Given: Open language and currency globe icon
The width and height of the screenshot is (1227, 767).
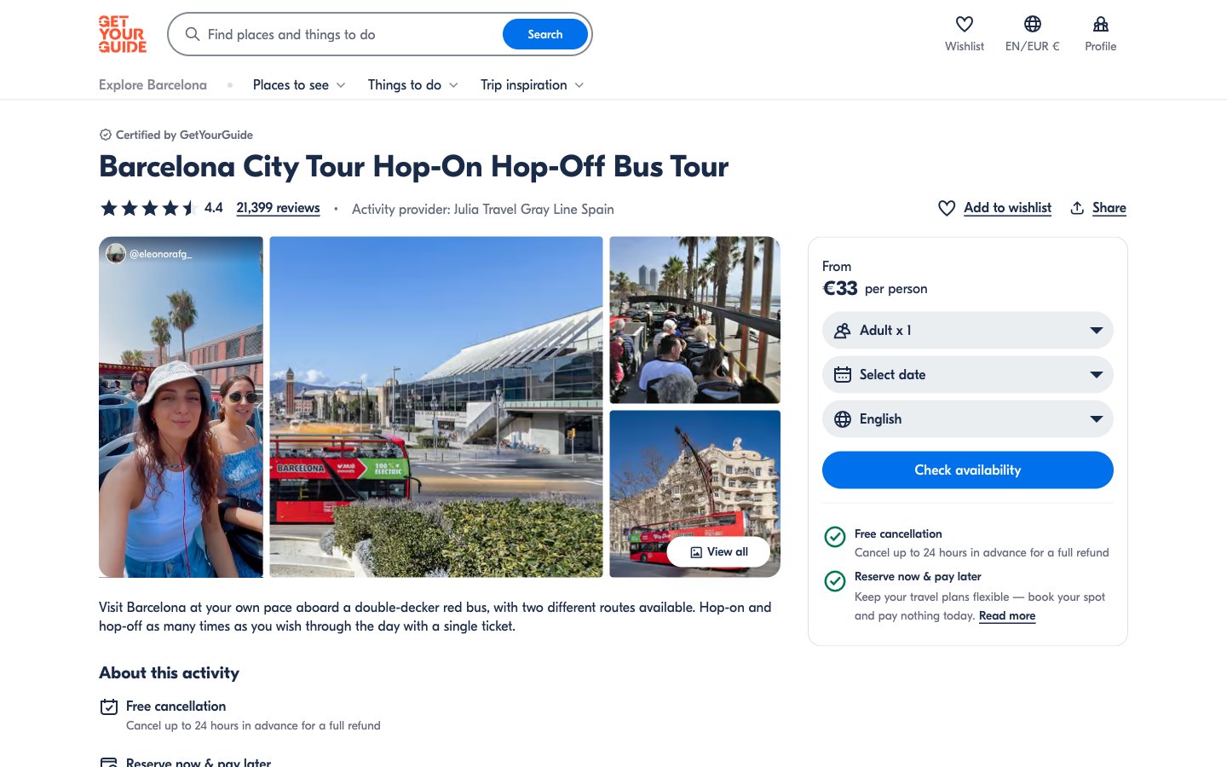Looking at the screenshot, I should pyautogui.click(x=1032, y=25).
